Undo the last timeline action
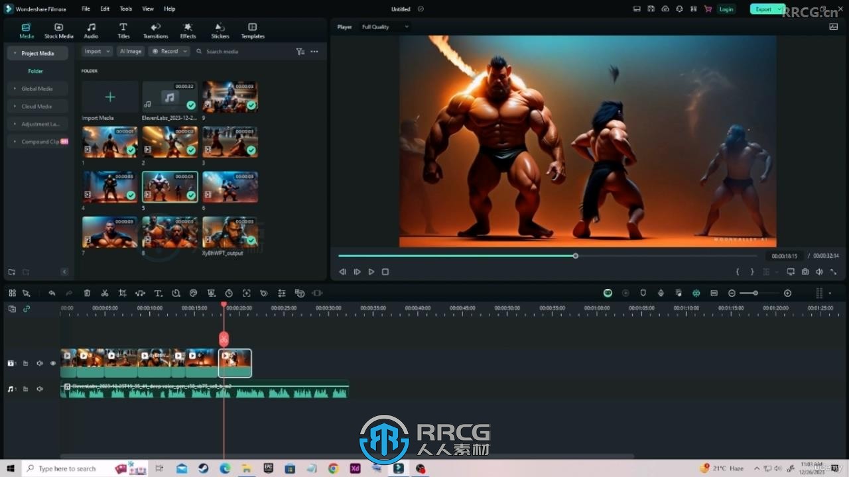The height and width of the screenshot is (477, 849). pyautogui.click(x=52, y=293)
